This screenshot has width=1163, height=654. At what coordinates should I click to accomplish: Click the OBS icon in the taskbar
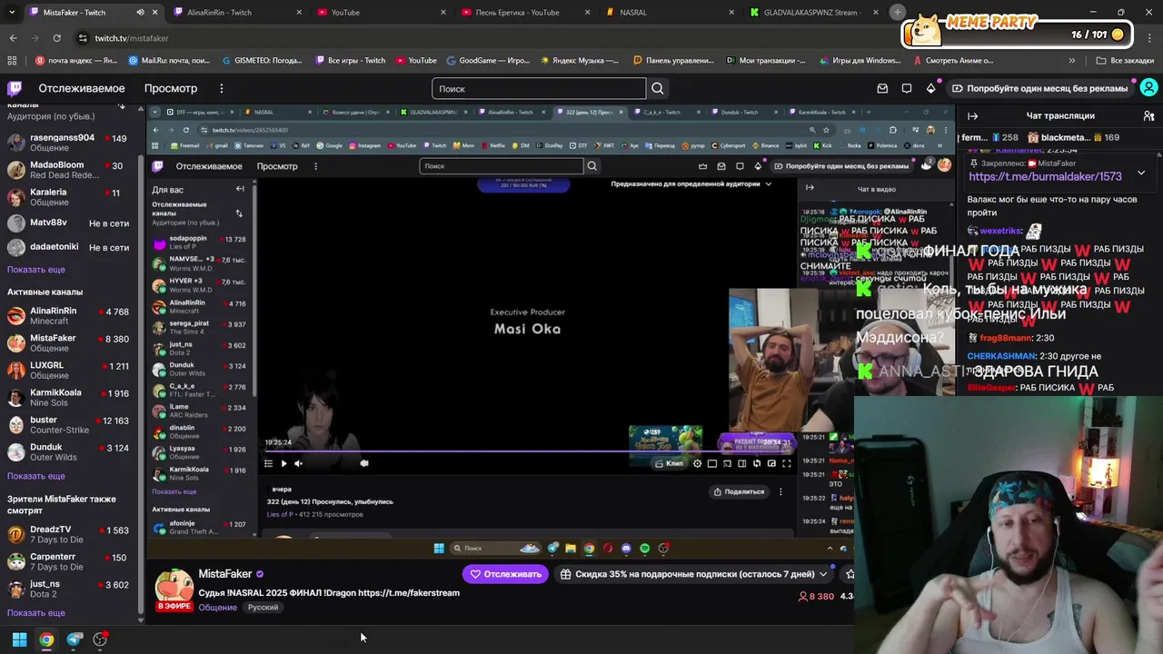100,639
